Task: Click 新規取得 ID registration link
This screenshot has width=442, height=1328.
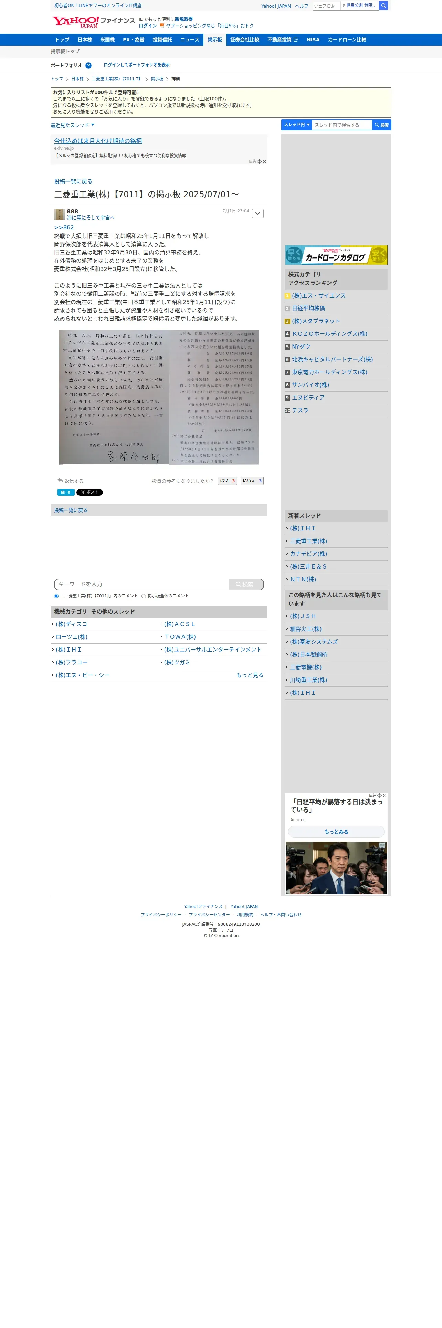Action: 184,19
